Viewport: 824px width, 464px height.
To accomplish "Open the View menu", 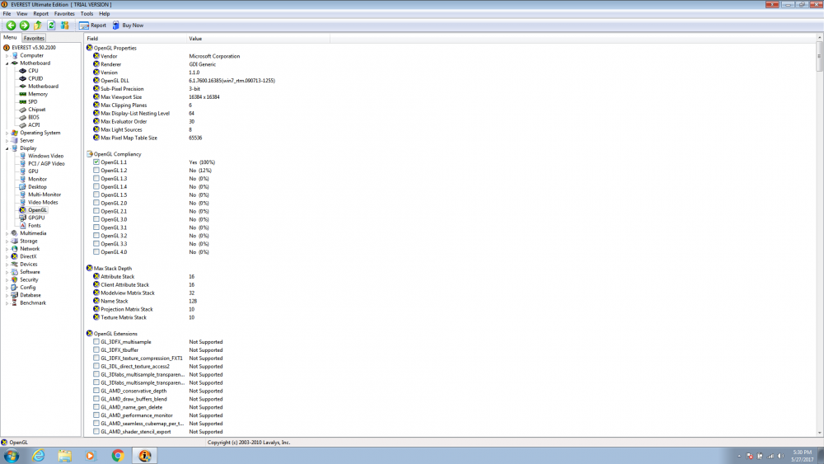I will [x=22, y=14].
